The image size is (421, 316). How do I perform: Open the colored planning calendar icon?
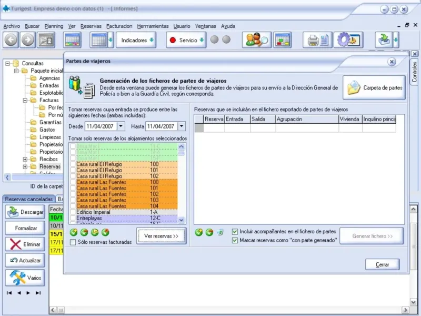[x=72, y=40]
